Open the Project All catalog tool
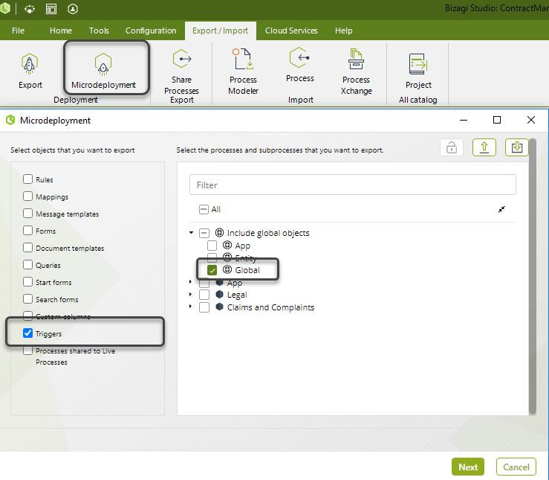The height and width of the screenshot is (480, 549). click(418, 71)
